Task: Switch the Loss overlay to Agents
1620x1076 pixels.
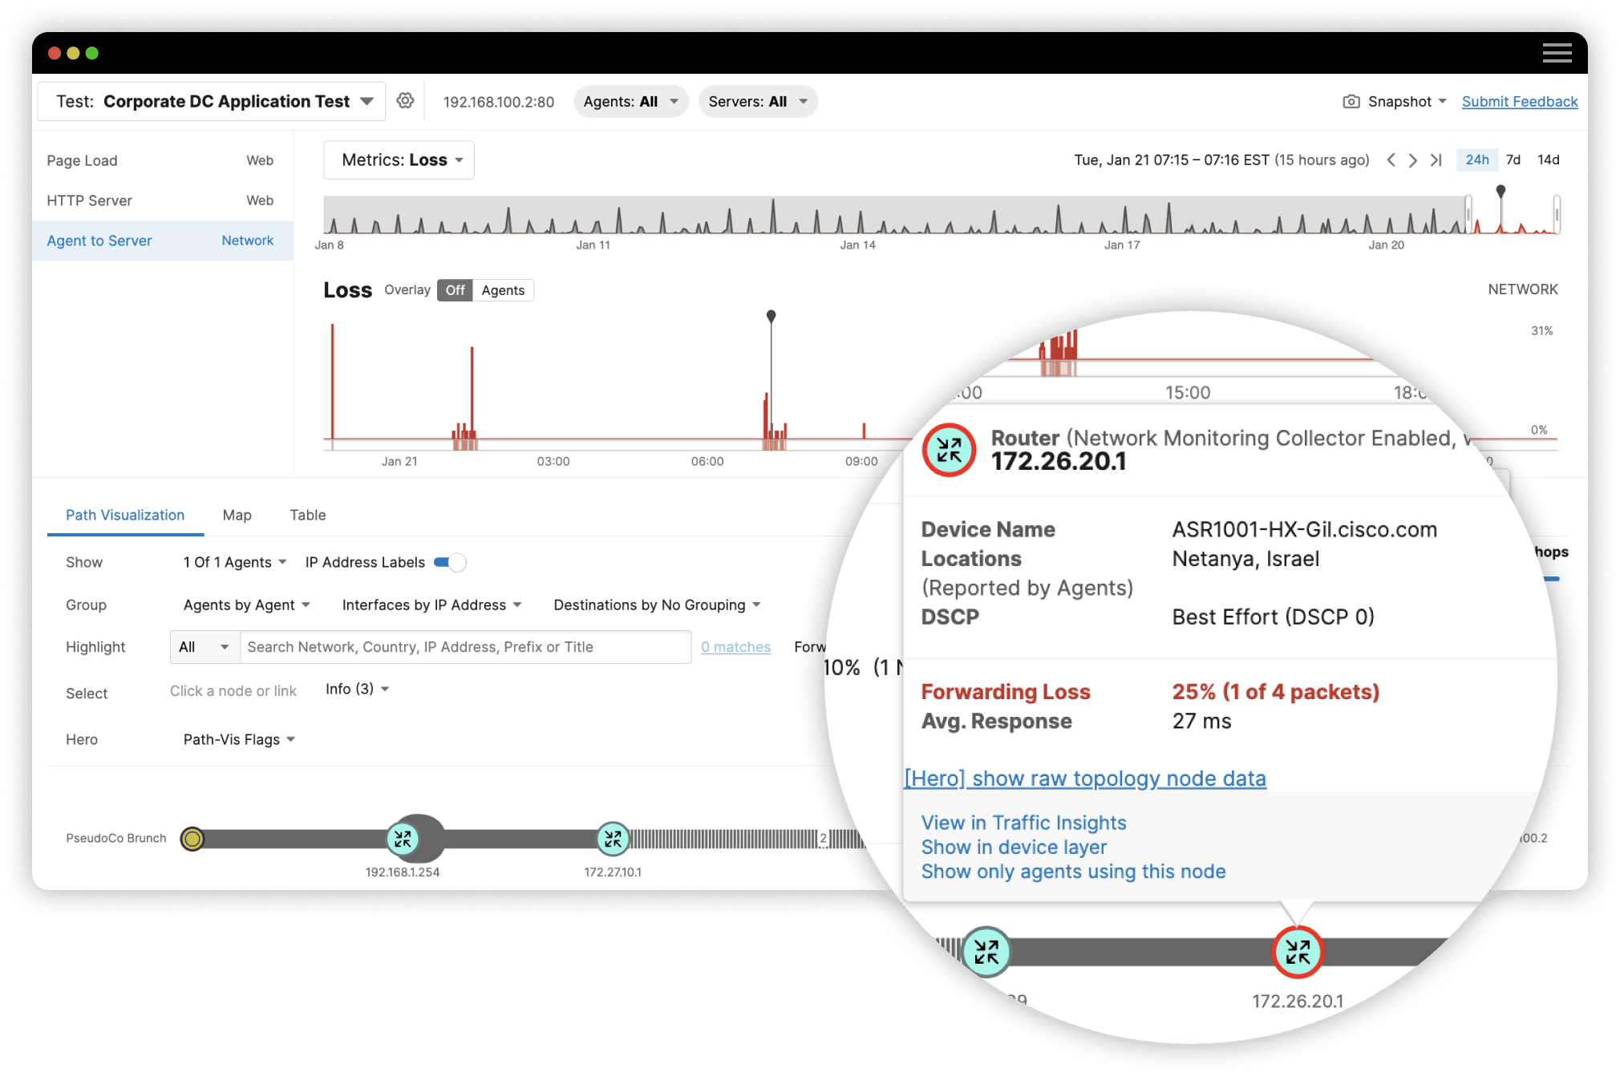Action: coord(503,290)
